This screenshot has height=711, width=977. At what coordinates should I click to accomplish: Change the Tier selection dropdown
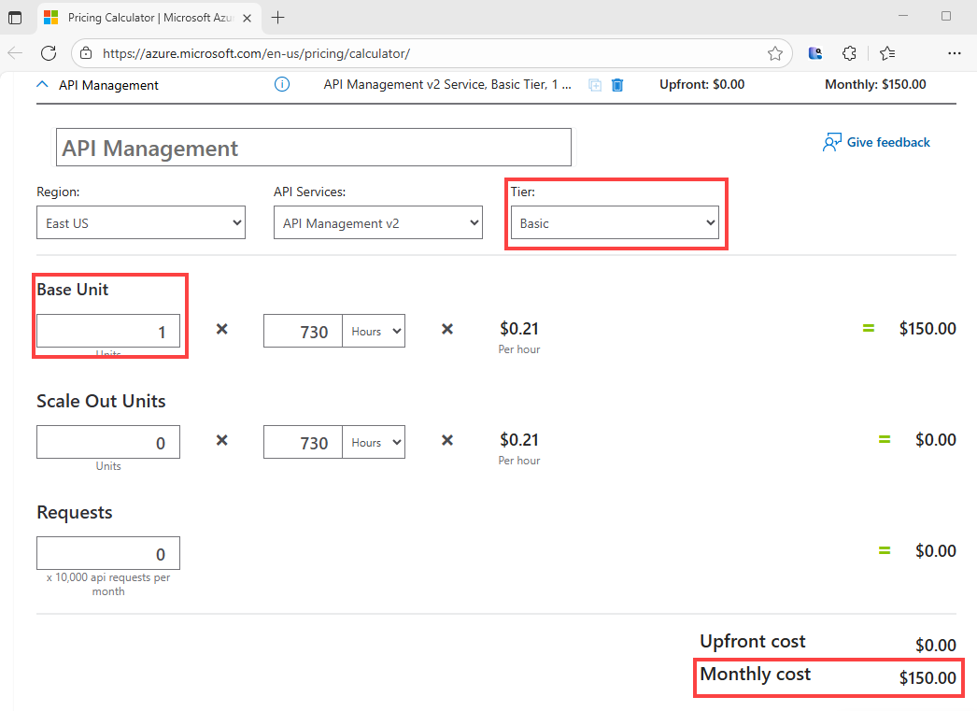pos(615,222)
